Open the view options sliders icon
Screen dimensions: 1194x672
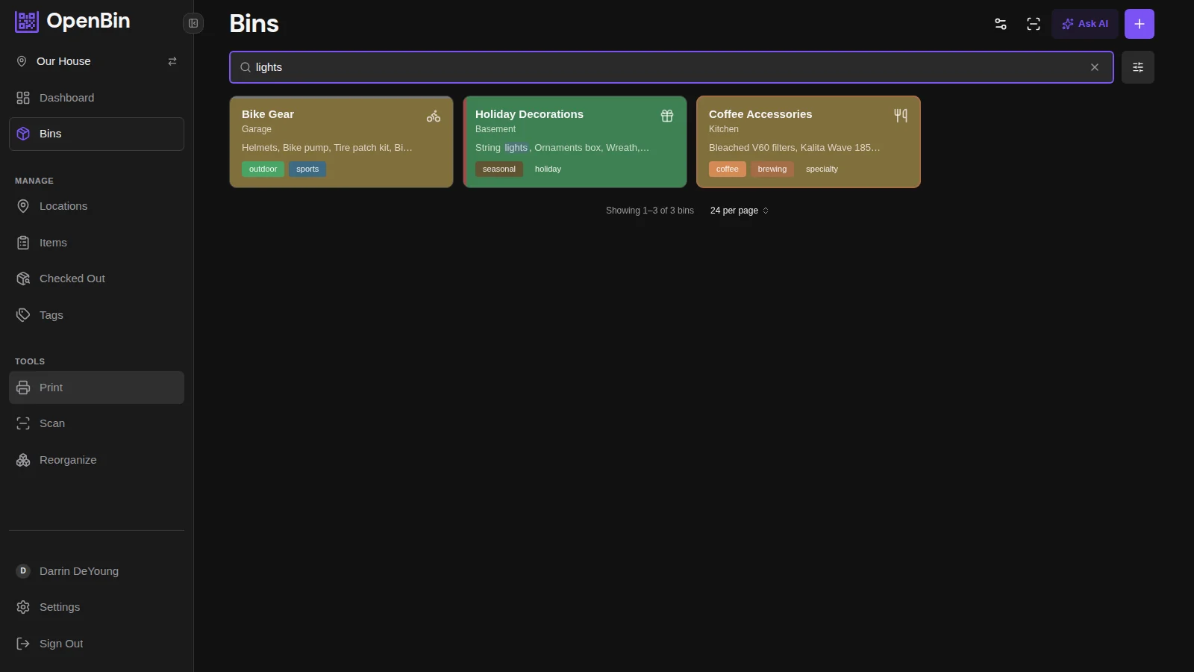1001,24
